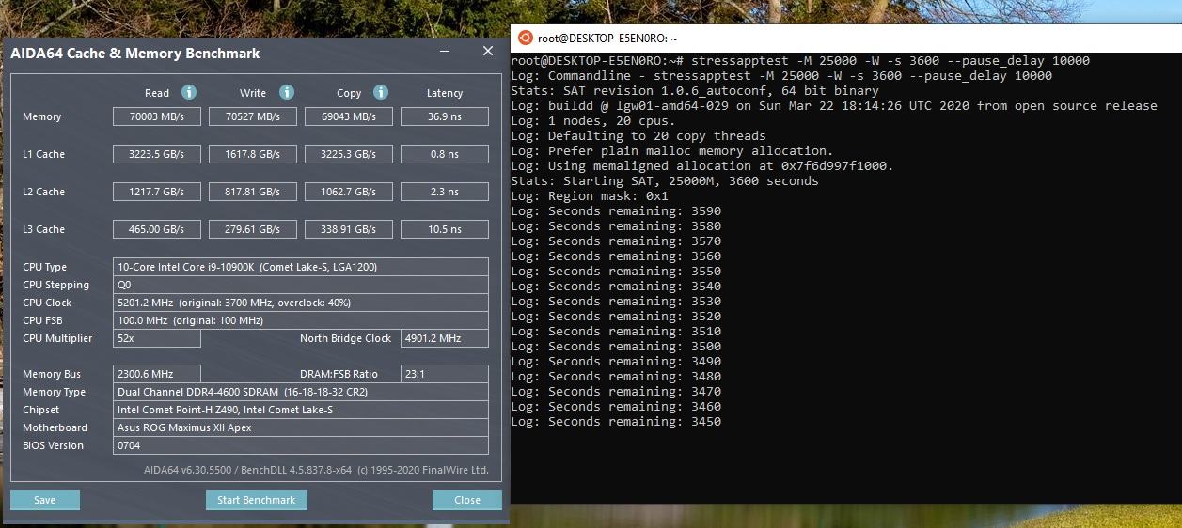This screenshot has width=1182, height=528.
Task: Click terminal line Defaulting to 20 copy threads
Action: coord(638,135)
